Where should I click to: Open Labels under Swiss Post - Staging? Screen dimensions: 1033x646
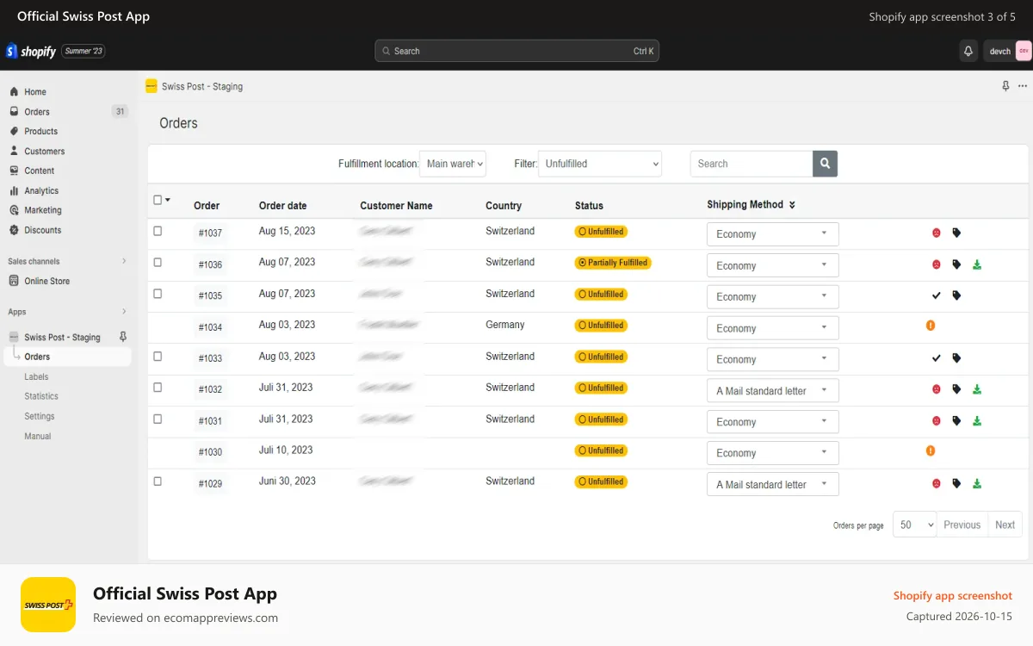pos(36,377)
